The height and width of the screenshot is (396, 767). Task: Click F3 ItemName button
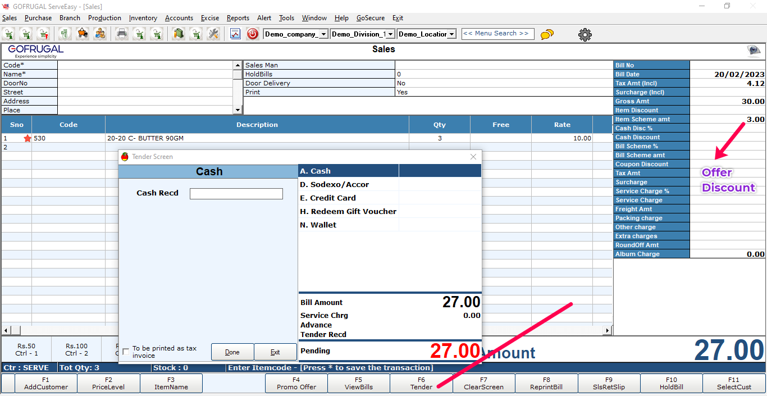171,383
